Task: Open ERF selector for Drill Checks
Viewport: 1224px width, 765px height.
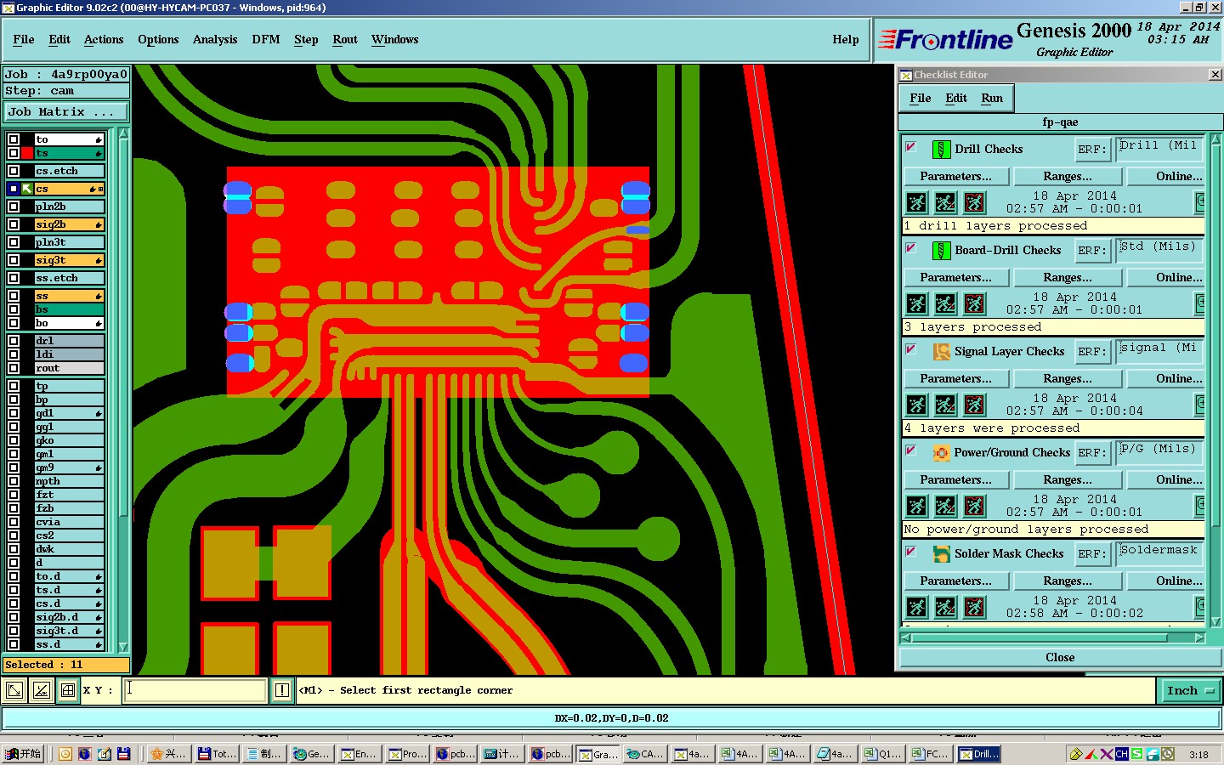Action: pos(1092,150)
